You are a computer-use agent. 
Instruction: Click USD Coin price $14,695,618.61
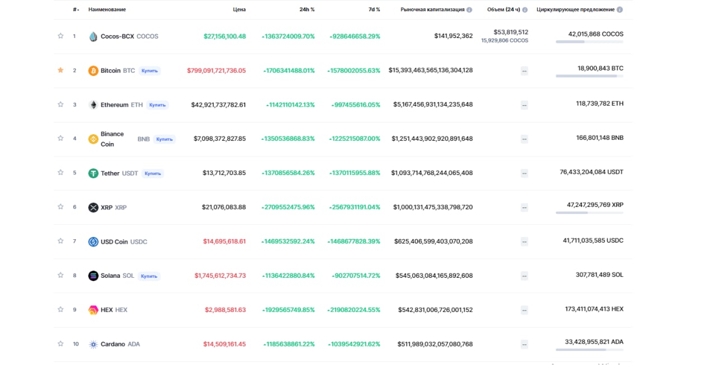click(x=224, y=241)
